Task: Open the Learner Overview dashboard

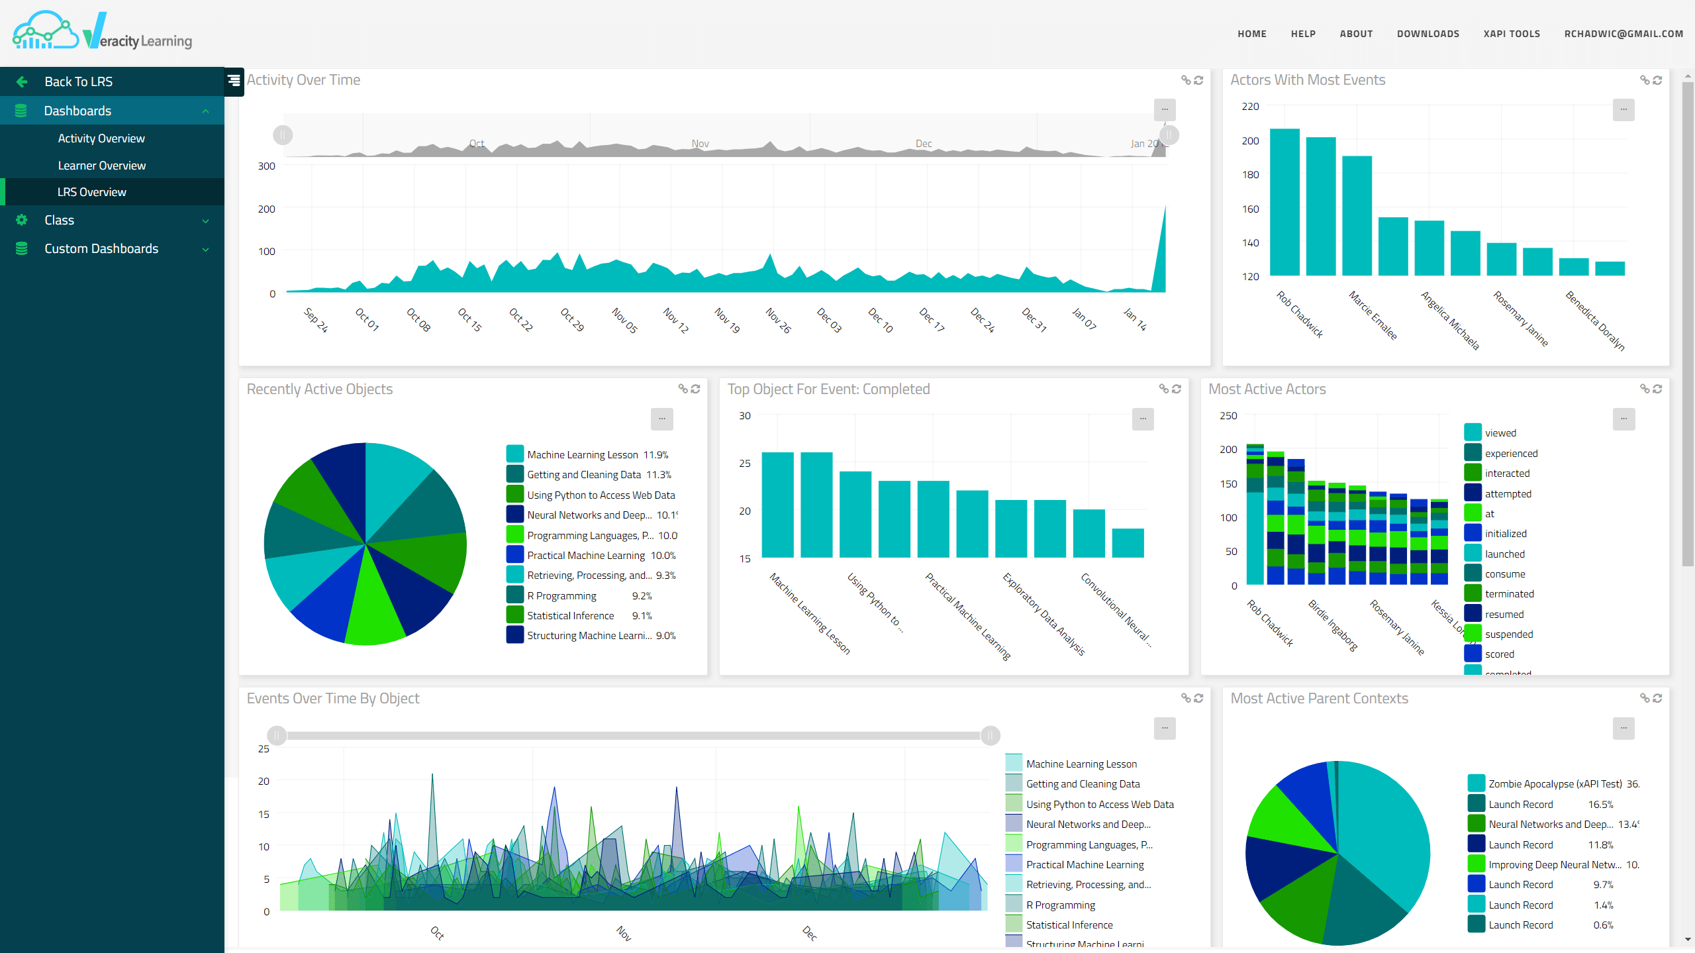Action: pos(102,166)
